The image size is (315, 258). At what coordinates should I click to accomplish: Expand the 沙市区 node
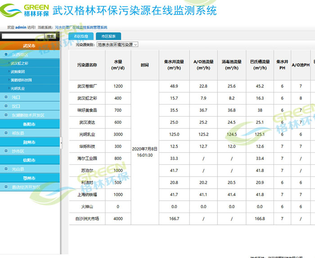tap(6, 151)
